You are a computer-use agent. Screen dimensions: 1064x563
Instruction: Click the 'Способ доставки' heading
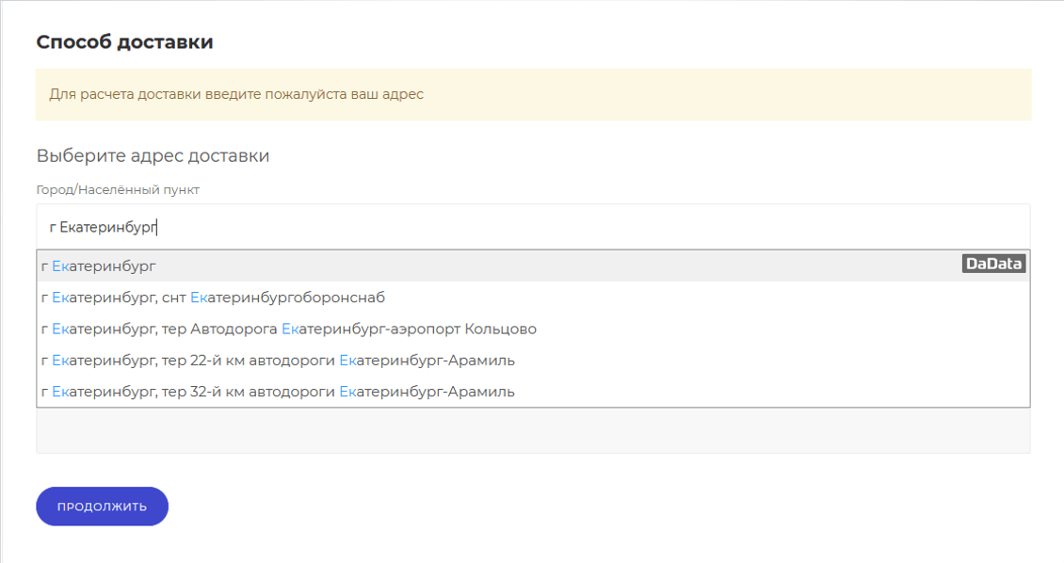pos(124,42)
